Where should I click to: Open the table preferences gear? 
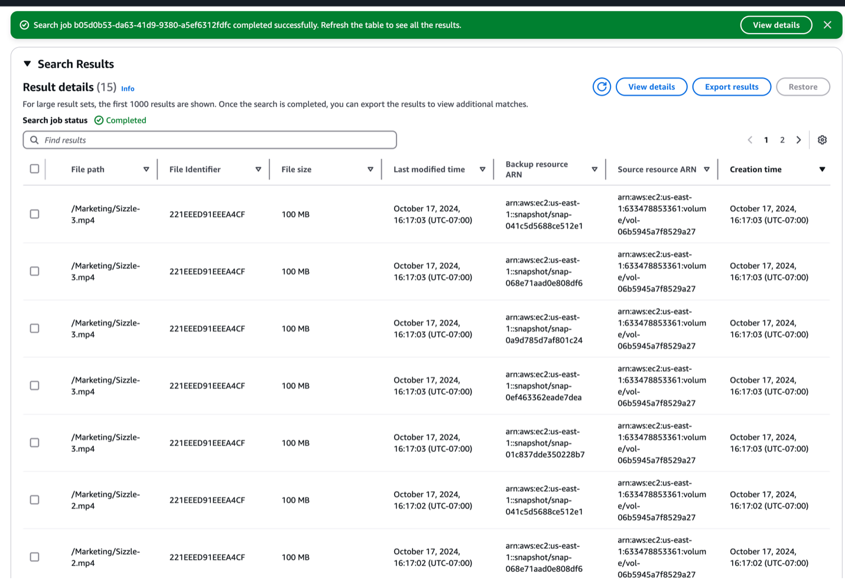[822, 140]
